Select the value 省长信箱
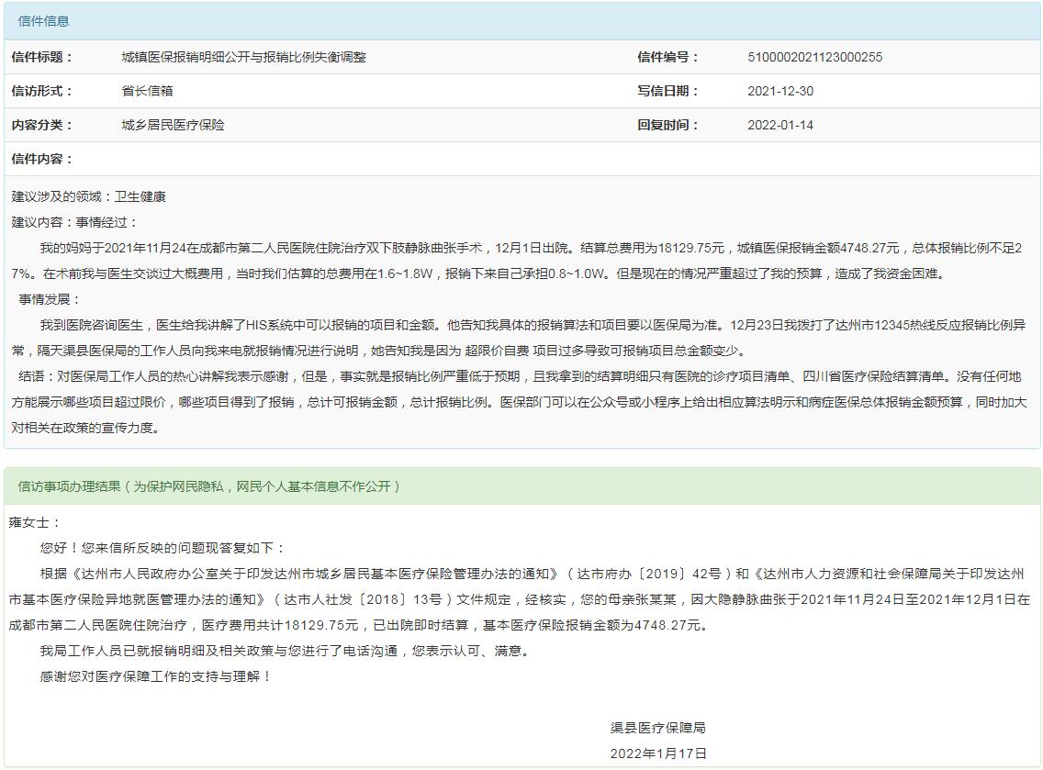Image resolution: width=1043 pixels, height=770 pixels. pyautogui.click(x=147, y=91)
